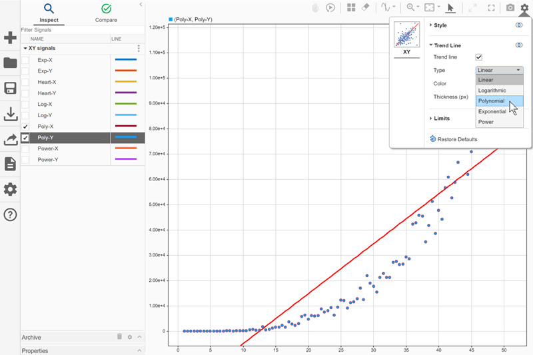This screenshot has width=533, height=355.
Task: Click the Heart-X line color swatch
Action: click(126, 82)
